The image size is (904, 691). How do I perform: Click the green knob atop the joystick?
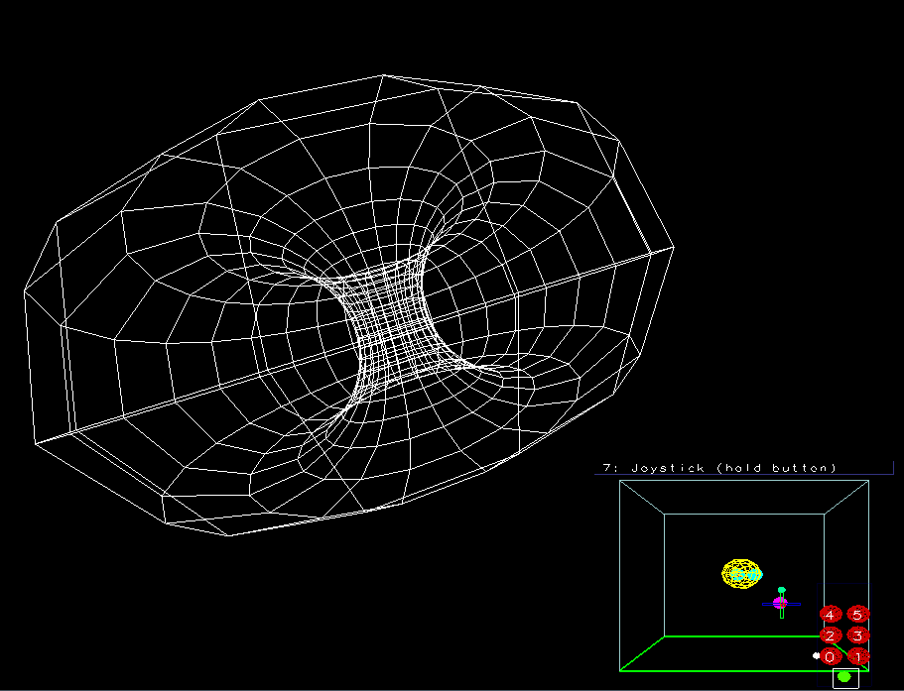coord(782,590)
